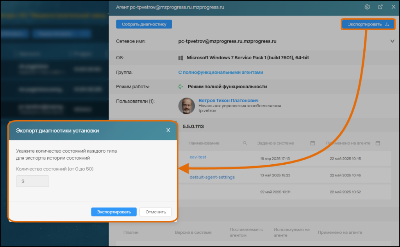This screenshot has height=247, width=400.
Task: Click the Собрать диагностику button
Action: coord(144,24)
